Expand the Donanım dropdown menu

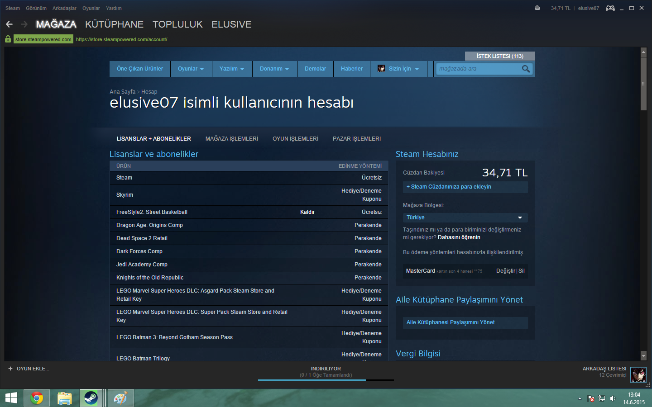click(274, 69)
